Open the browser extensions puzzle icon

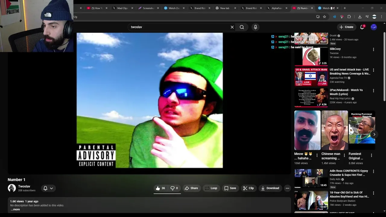tap(349, 17)
